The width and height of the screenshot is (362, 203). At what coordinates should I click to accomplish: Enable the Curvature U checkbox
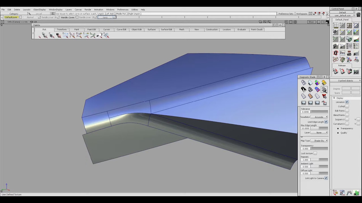(347, 124)
